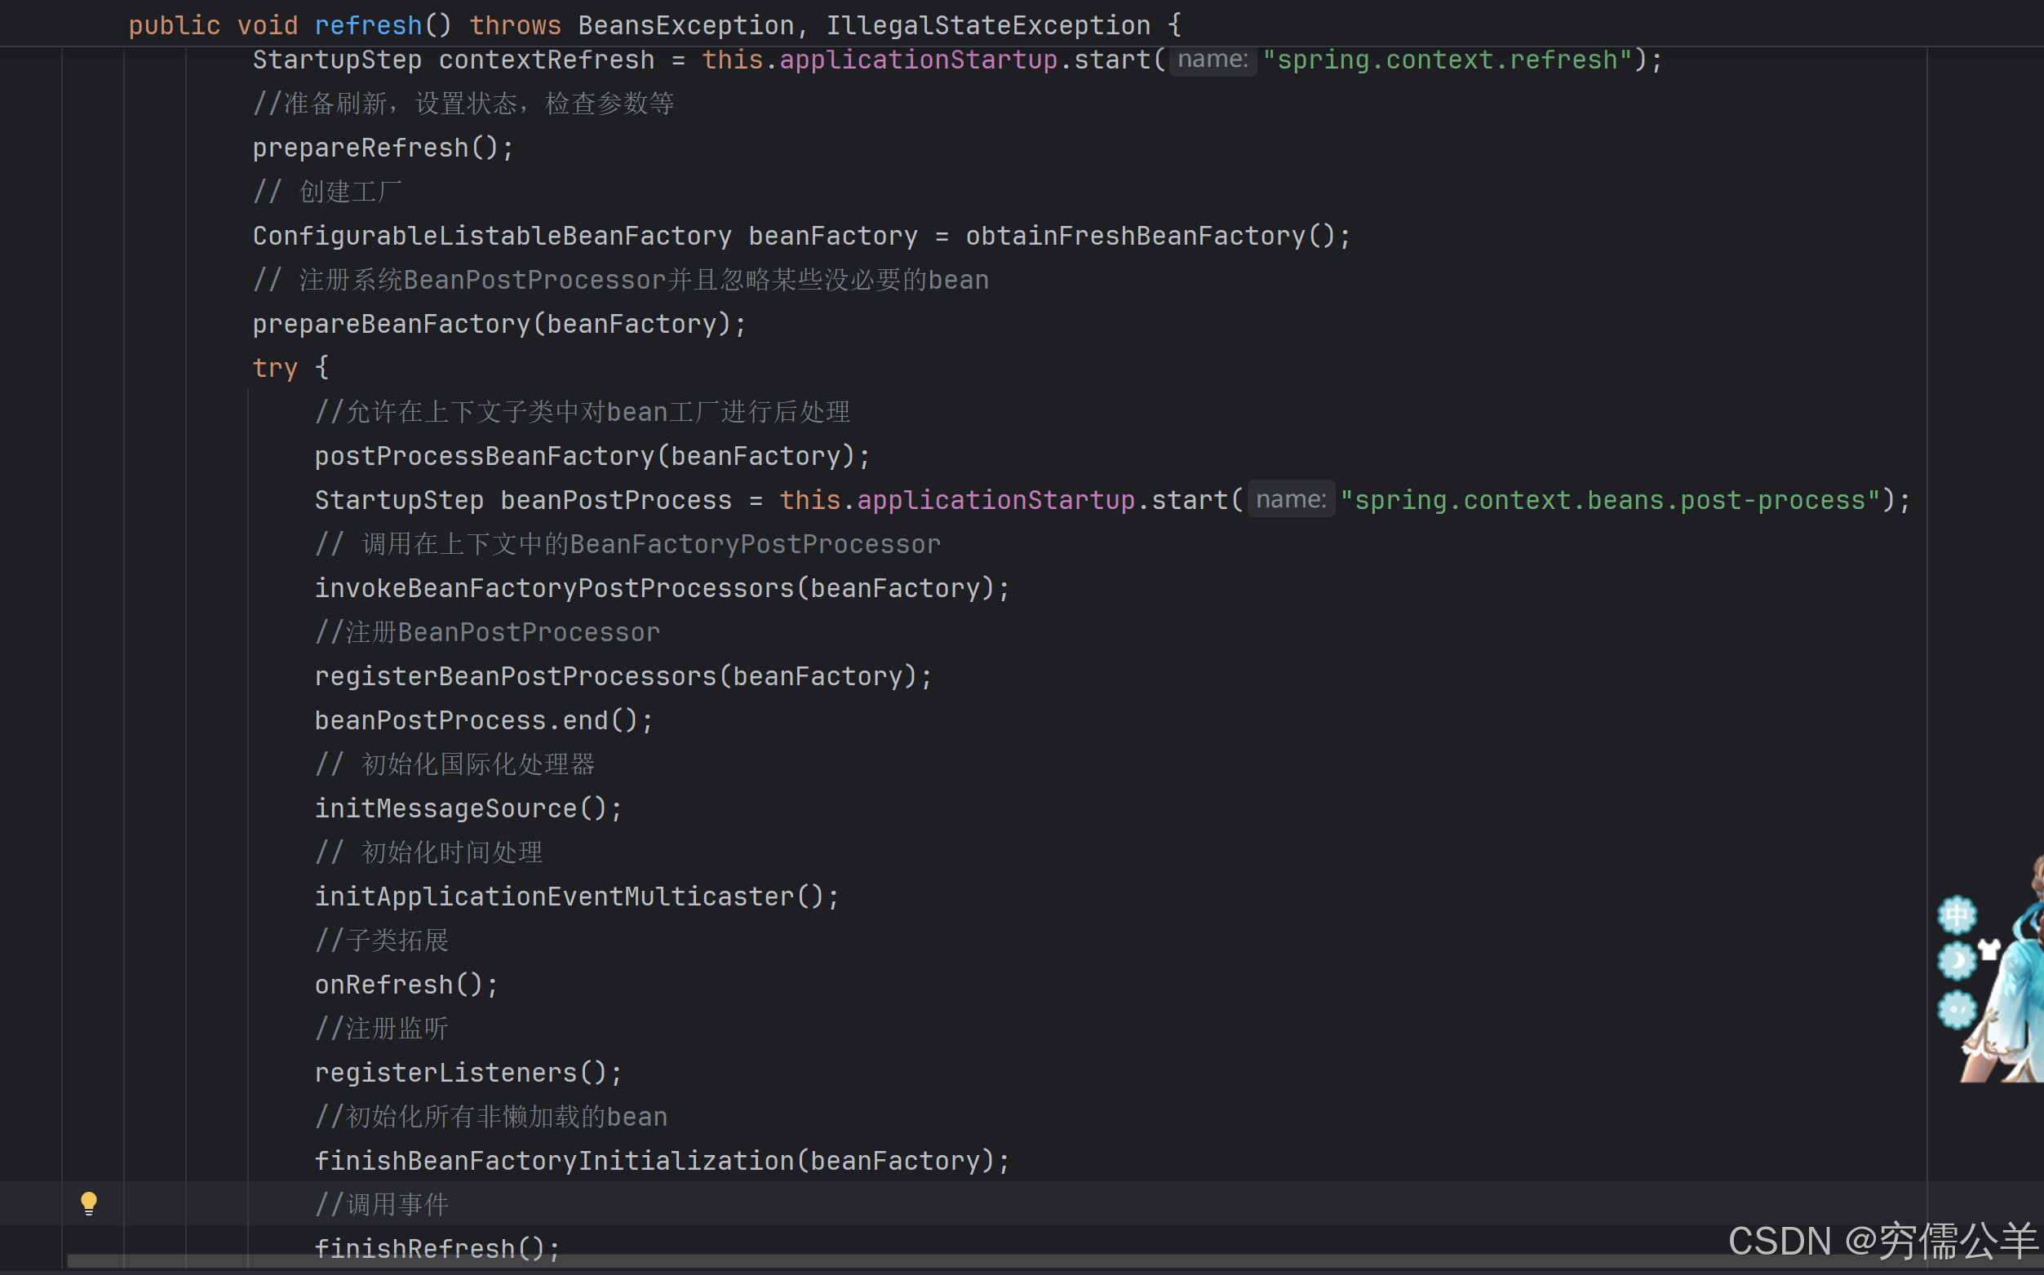Click finishBeanFactoryInitialization method call
This screenshot has width=2044, height=1275.
554,1161
